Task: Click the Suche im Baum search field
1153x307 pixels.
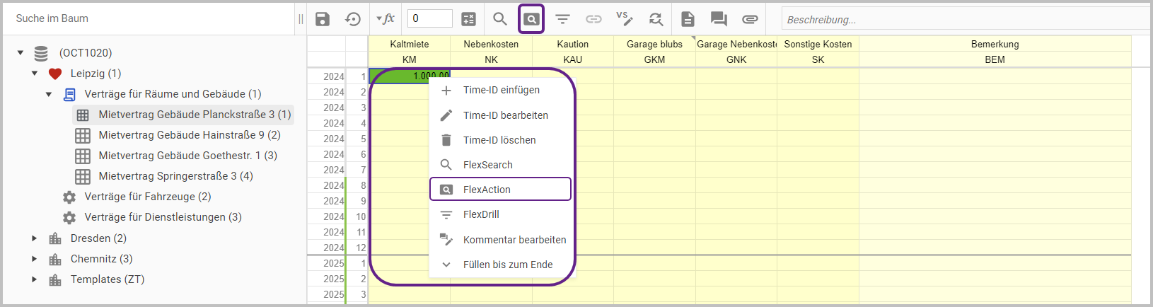Action: point(149,18)
